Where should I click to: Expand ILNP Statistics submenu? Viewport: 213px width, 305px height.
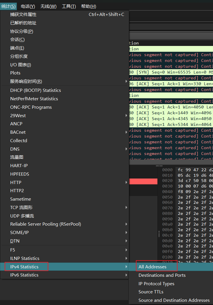(x=64, y=258)
